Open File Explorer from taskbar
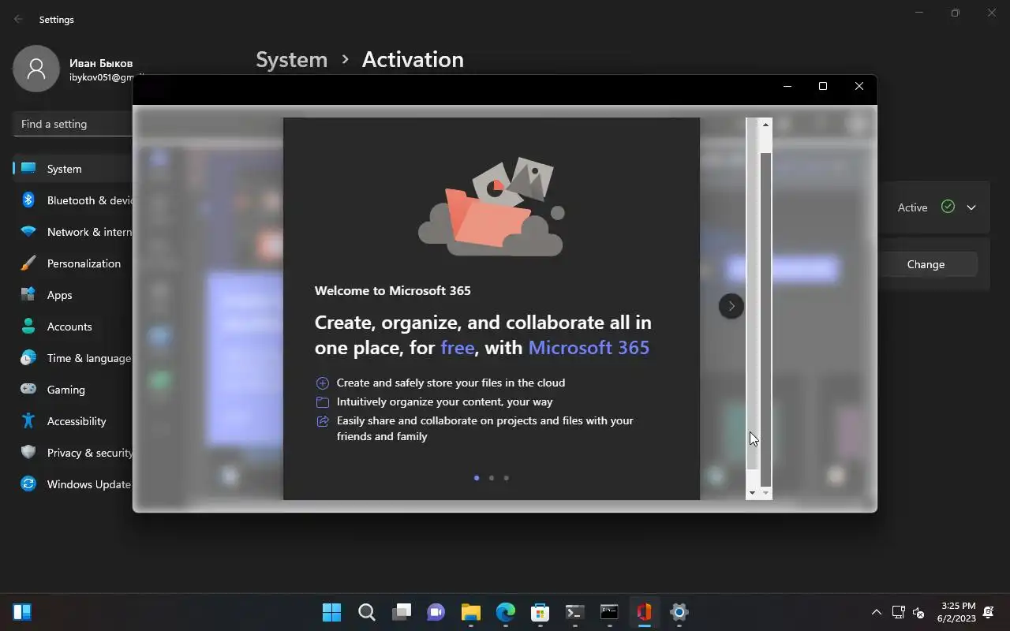 (471, 612)
